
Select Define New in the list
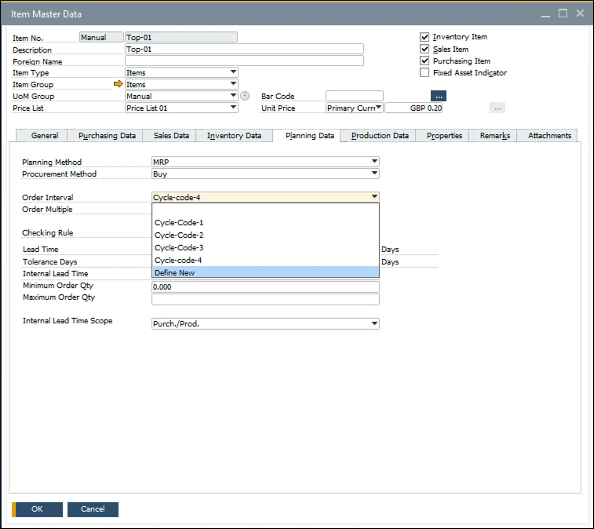point(266,272)
